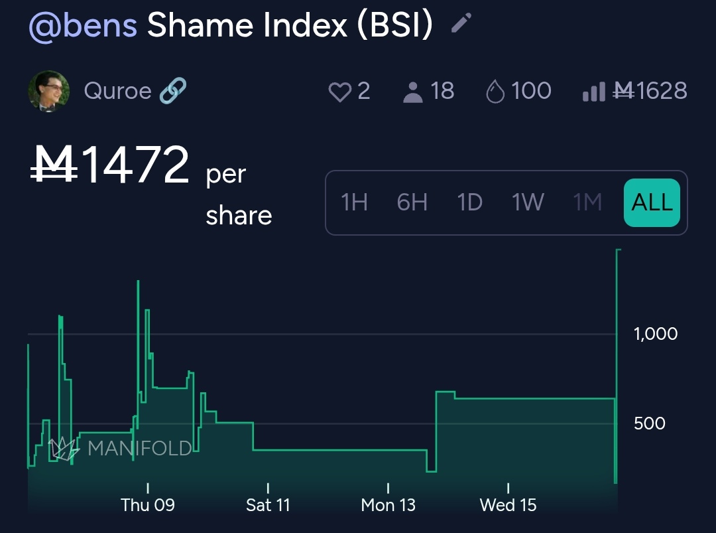The height and width of the screenshot is (533, 716).
Task: Select the 1H time range
Action: tap(354, 202)
